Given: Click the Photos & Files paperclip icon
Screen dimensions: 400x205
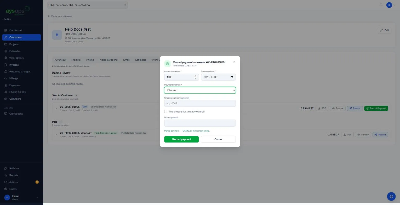Looking at the screenshot, I should 6,92.
